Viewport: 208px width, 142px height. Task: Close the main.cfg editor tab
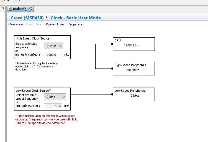(30, 9)
